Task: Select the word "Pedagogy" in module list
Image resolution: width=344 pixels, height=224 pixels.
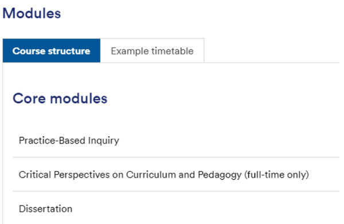Action: click(x=220, y=175)
